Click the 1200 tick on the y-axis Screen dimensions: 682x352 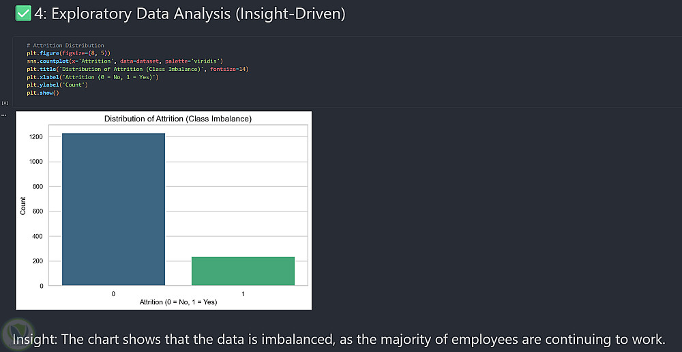(x=36, y=137)
